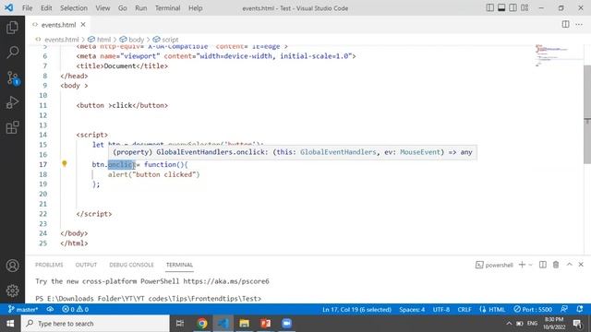The height and width of the screenshot is (332, 591).
Task: Click events.html in the breadcrumb
Action: click(62, 40)
